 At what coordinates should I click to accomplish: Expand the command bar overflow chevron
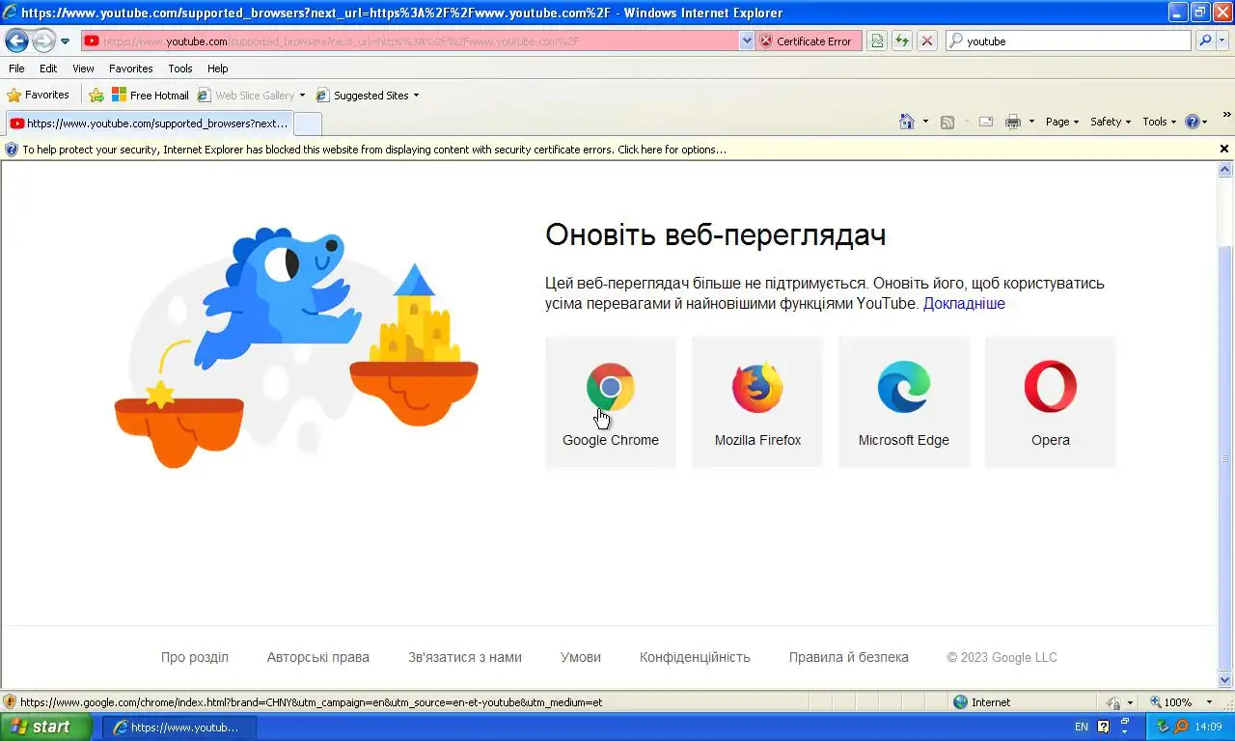point(1227,117)
